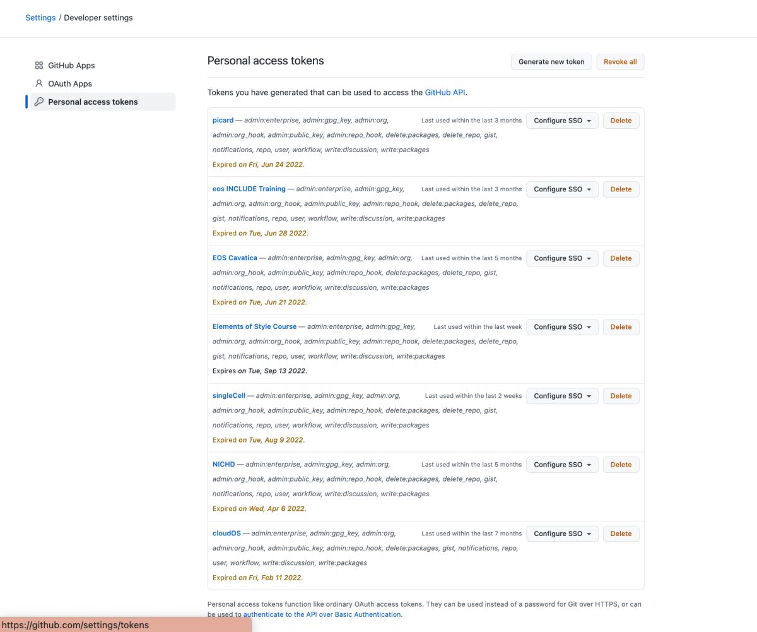The image size is (757, 632).
Task: Click 'Developer settings' breadcrumb text
Action: pyautogui.click(x=98, y=18)
